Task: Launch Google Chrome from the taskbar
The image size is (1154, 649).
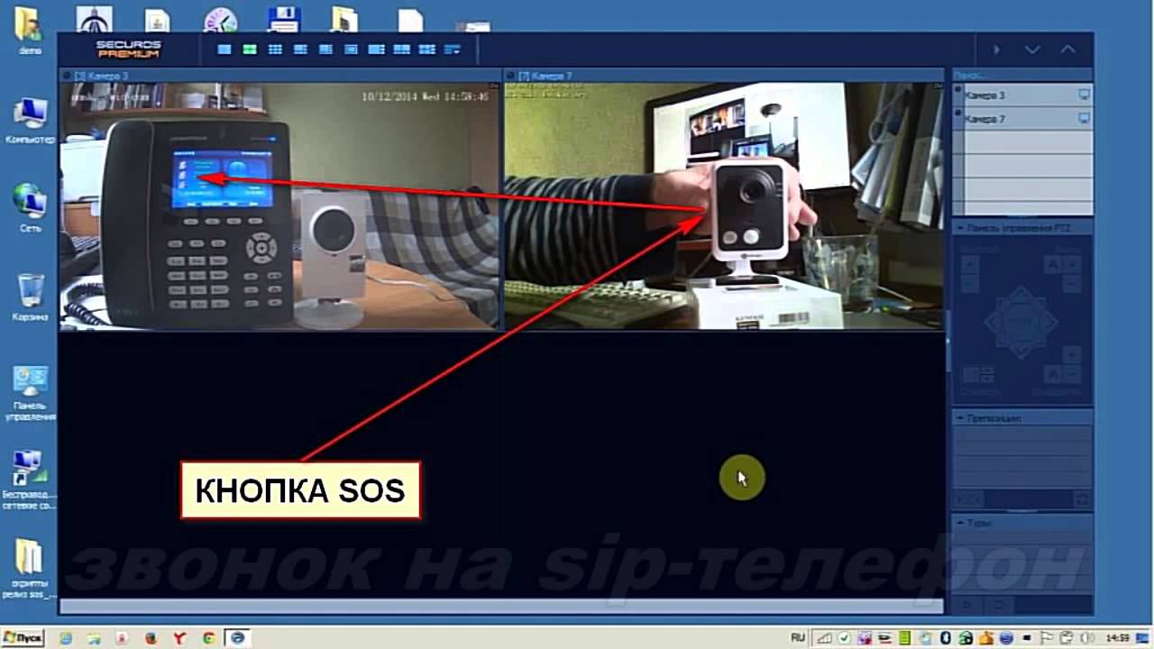Action: (208, 638)
